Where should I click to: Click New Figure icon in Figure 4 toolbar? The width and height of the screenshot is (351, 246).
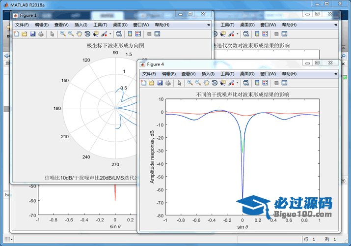(x=143, y=83)
